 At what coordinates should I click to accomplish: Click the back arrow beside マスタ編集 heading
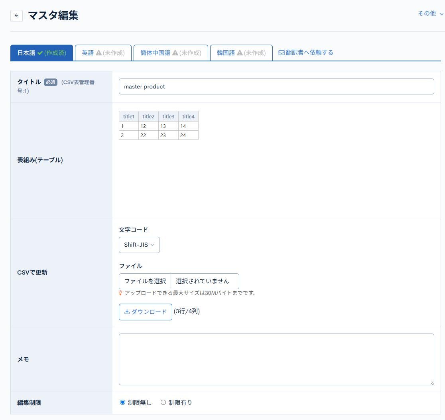click(16, 16)
